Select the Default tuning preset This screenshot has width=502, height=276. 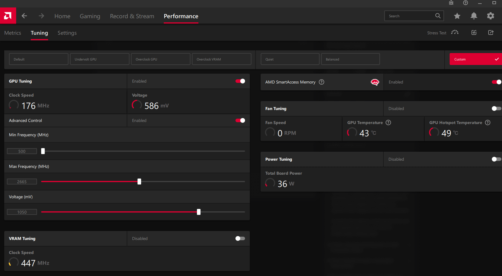[x=39, y=59]
